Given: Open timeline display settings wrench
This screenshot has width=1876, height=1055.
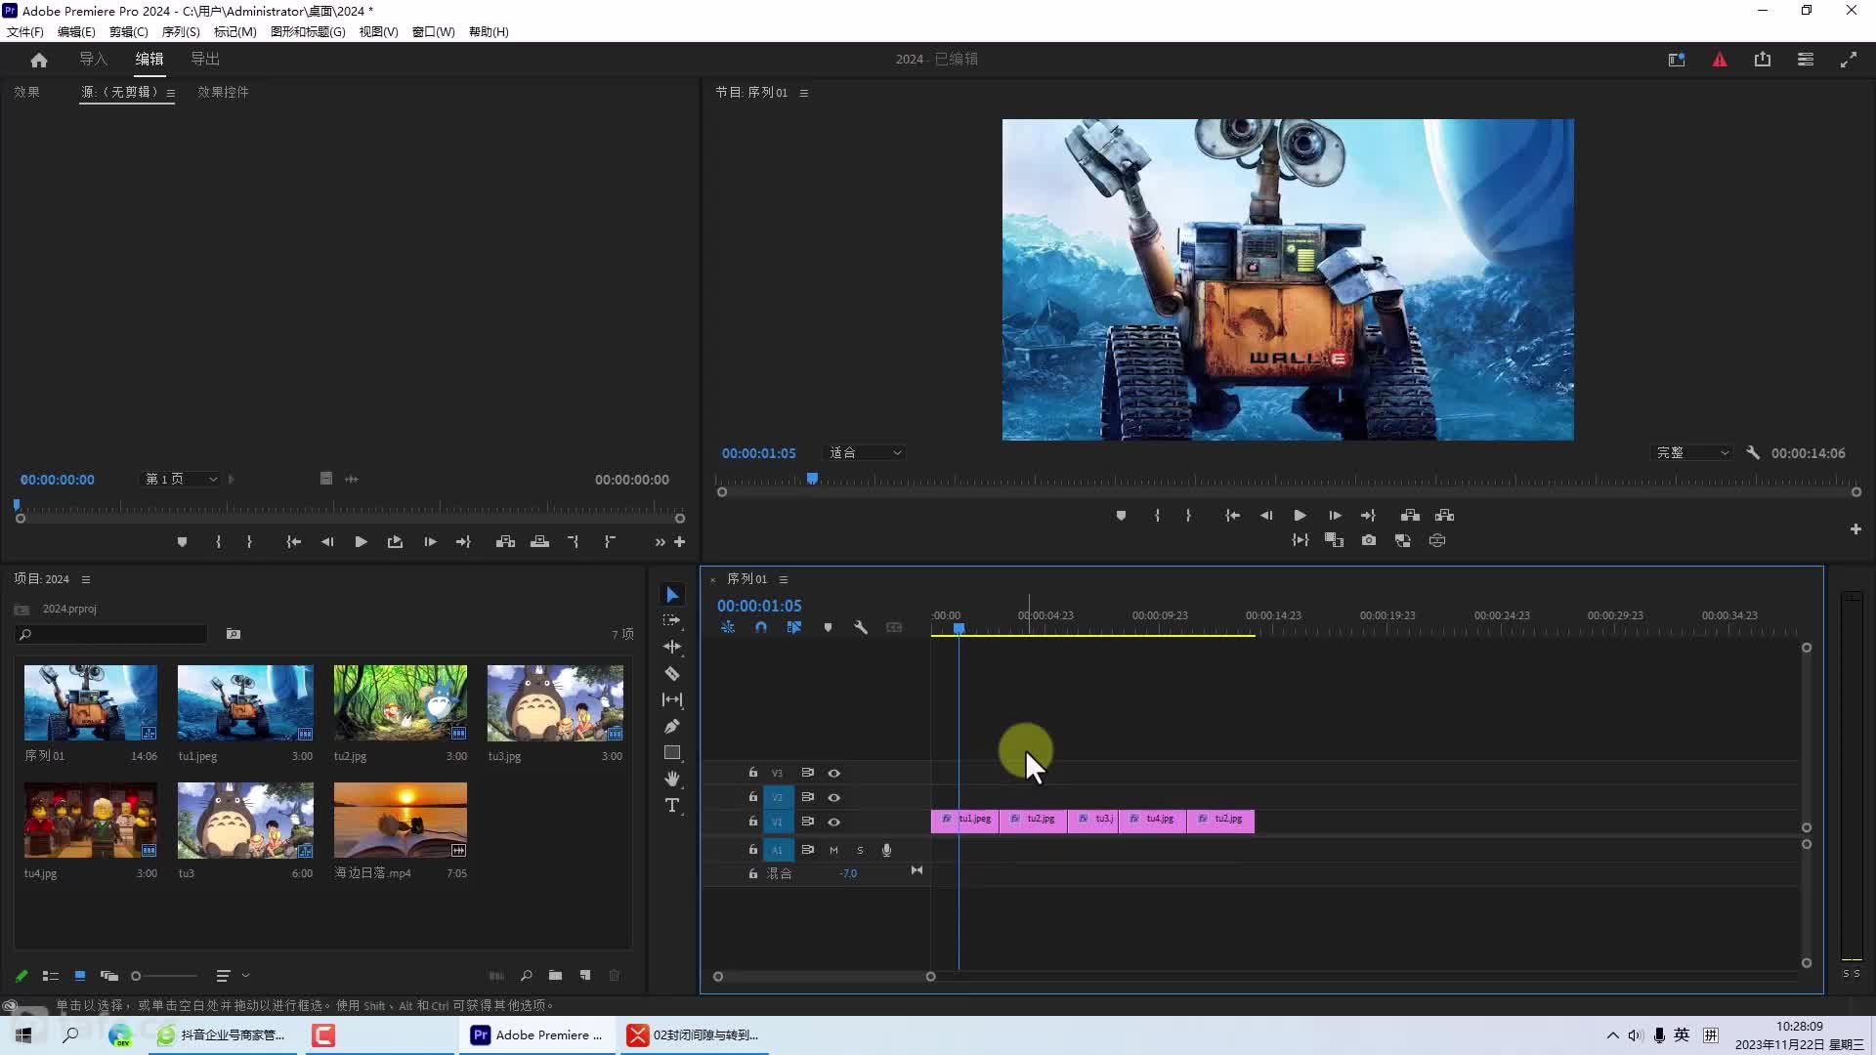Looking at the screenshot, I should tap(861, 627).
